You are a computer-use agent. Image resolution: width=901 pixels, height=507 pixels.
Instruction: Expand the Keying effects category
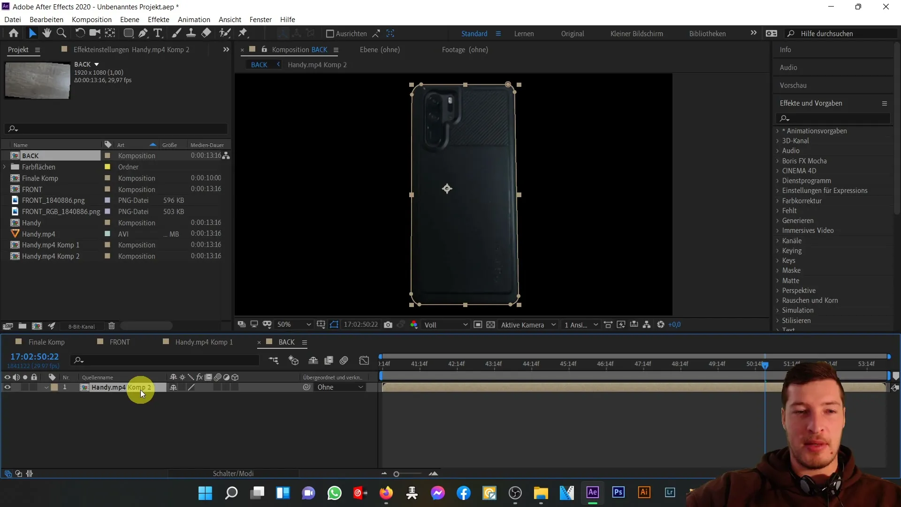click(778, 251)
